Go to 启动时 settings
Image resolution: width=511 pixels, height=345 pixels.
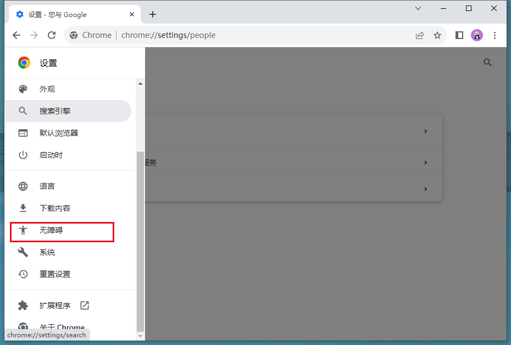pyautogui.click(x=68, y=155)
